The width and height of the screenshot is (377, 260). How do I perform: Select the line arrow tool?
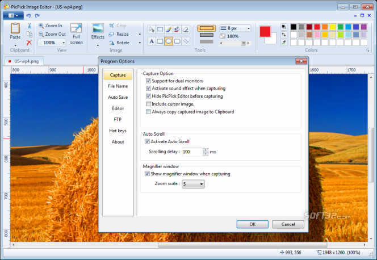(185, 41)
